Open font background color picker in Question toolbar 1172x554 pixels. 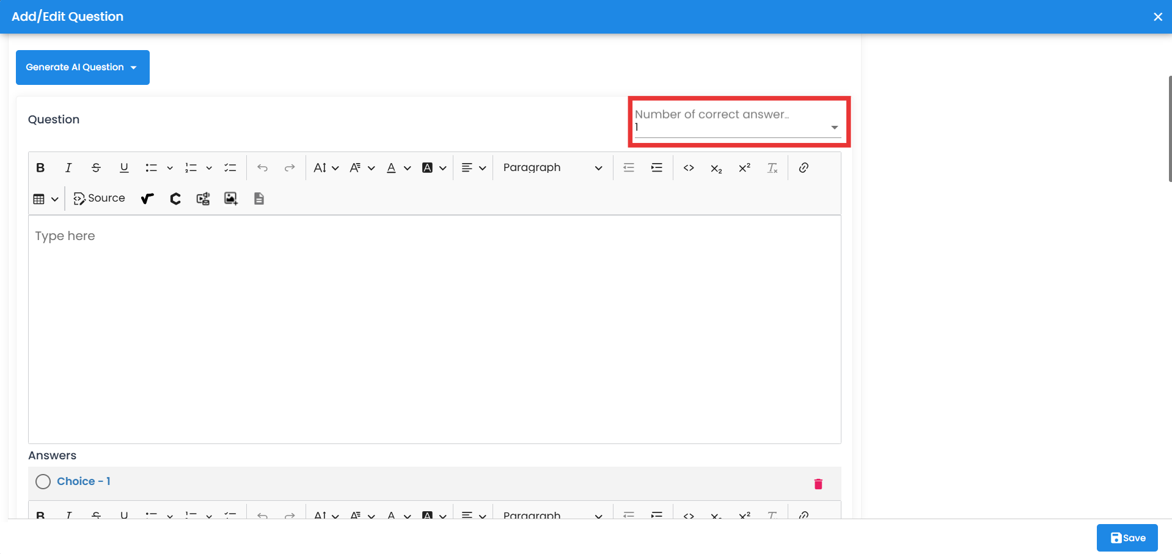pyautogui.click(x=434, y=167)
